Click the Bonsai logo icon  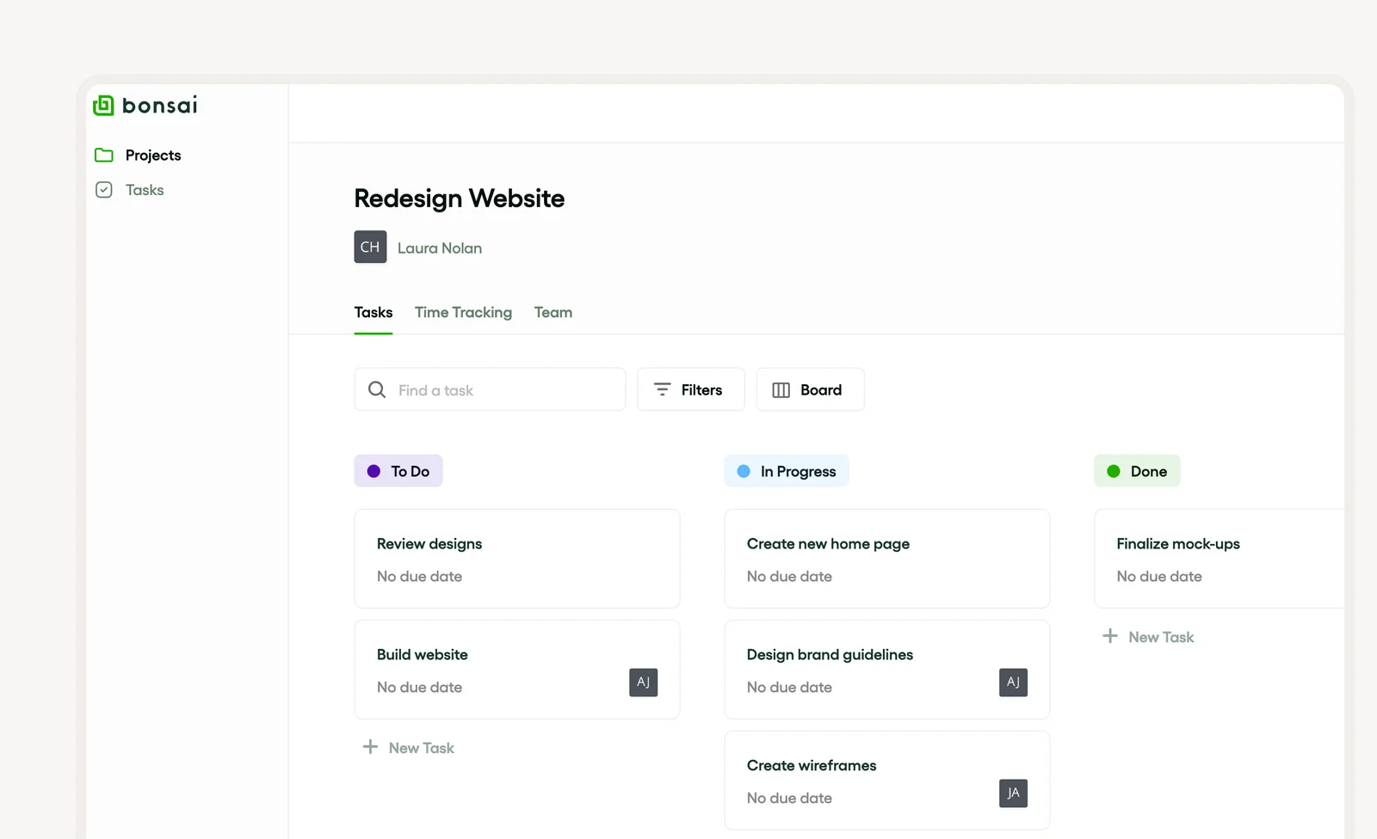pos(103,105)
